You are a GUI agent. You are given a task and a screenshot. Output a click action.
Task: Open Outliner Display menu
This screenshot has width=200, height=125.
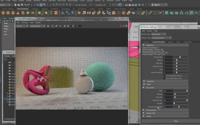[7, 56]
